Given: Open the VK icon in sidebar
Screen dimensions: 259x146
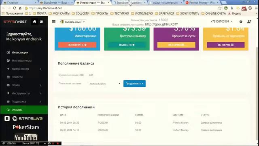Looking at the screenshot, I should [7, 118].
